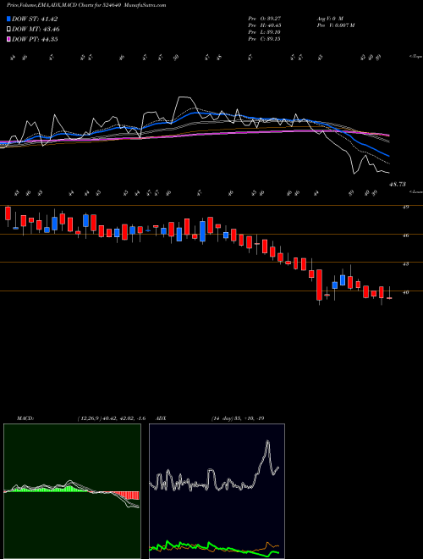
Task: Click the large red candle near 40 level
Action: click(x=320, y=285)
